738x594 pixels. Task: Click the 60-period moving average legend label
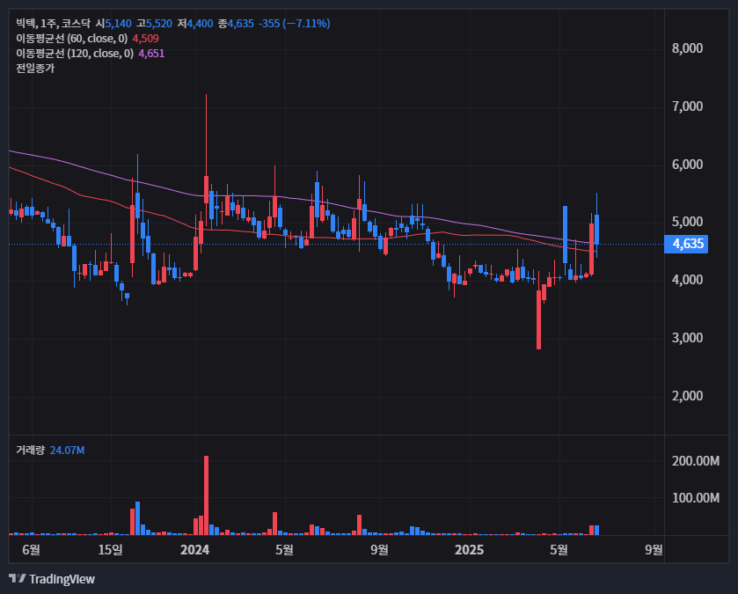tap(71, 39)
